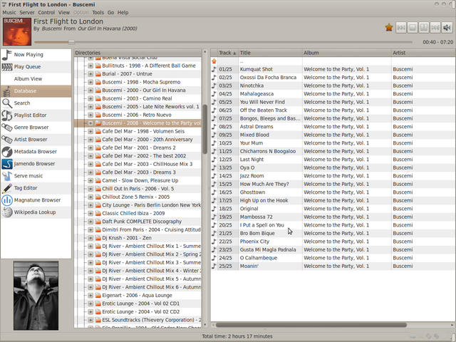Screen dimensions: 456x342
Task: Click the go-up arrow icon in track list
Action: [214, 61]
